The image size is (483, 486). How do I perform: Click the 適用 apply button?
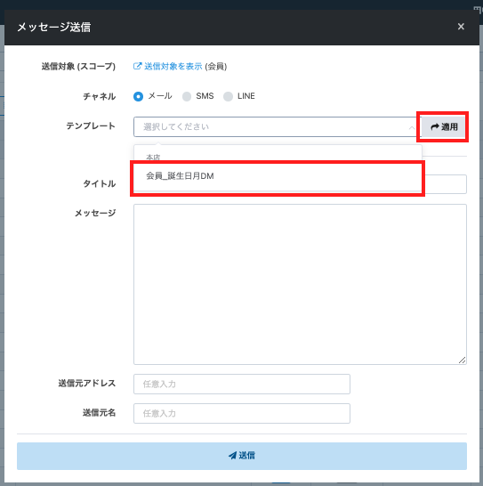pyautogui.click(x=443, y=126)
